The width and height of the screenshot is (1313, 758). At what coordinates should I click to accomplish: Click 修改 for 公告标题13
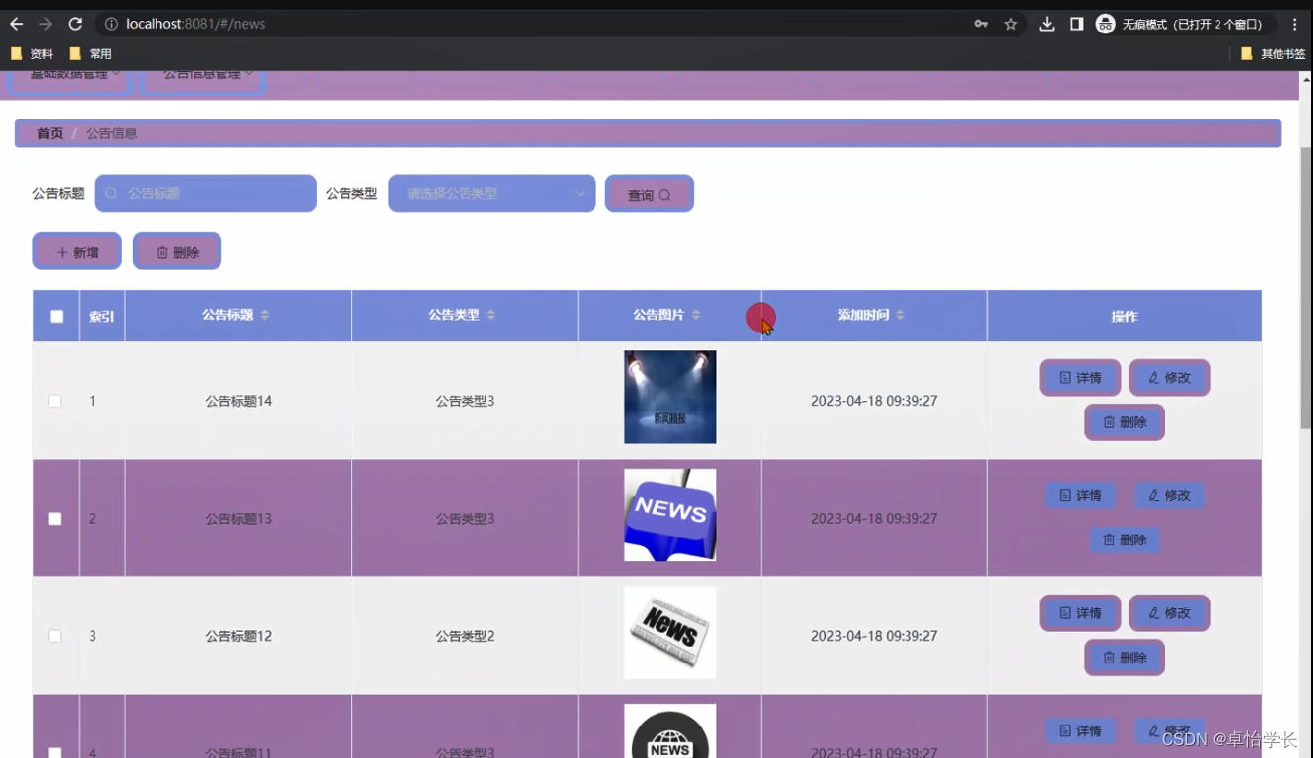coord(1169,495)
